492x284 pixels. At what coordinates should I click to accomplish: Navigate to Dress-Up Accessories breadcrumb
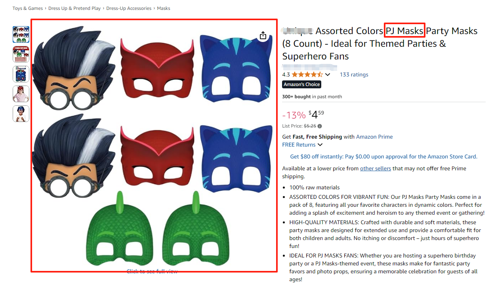point(129,8)
